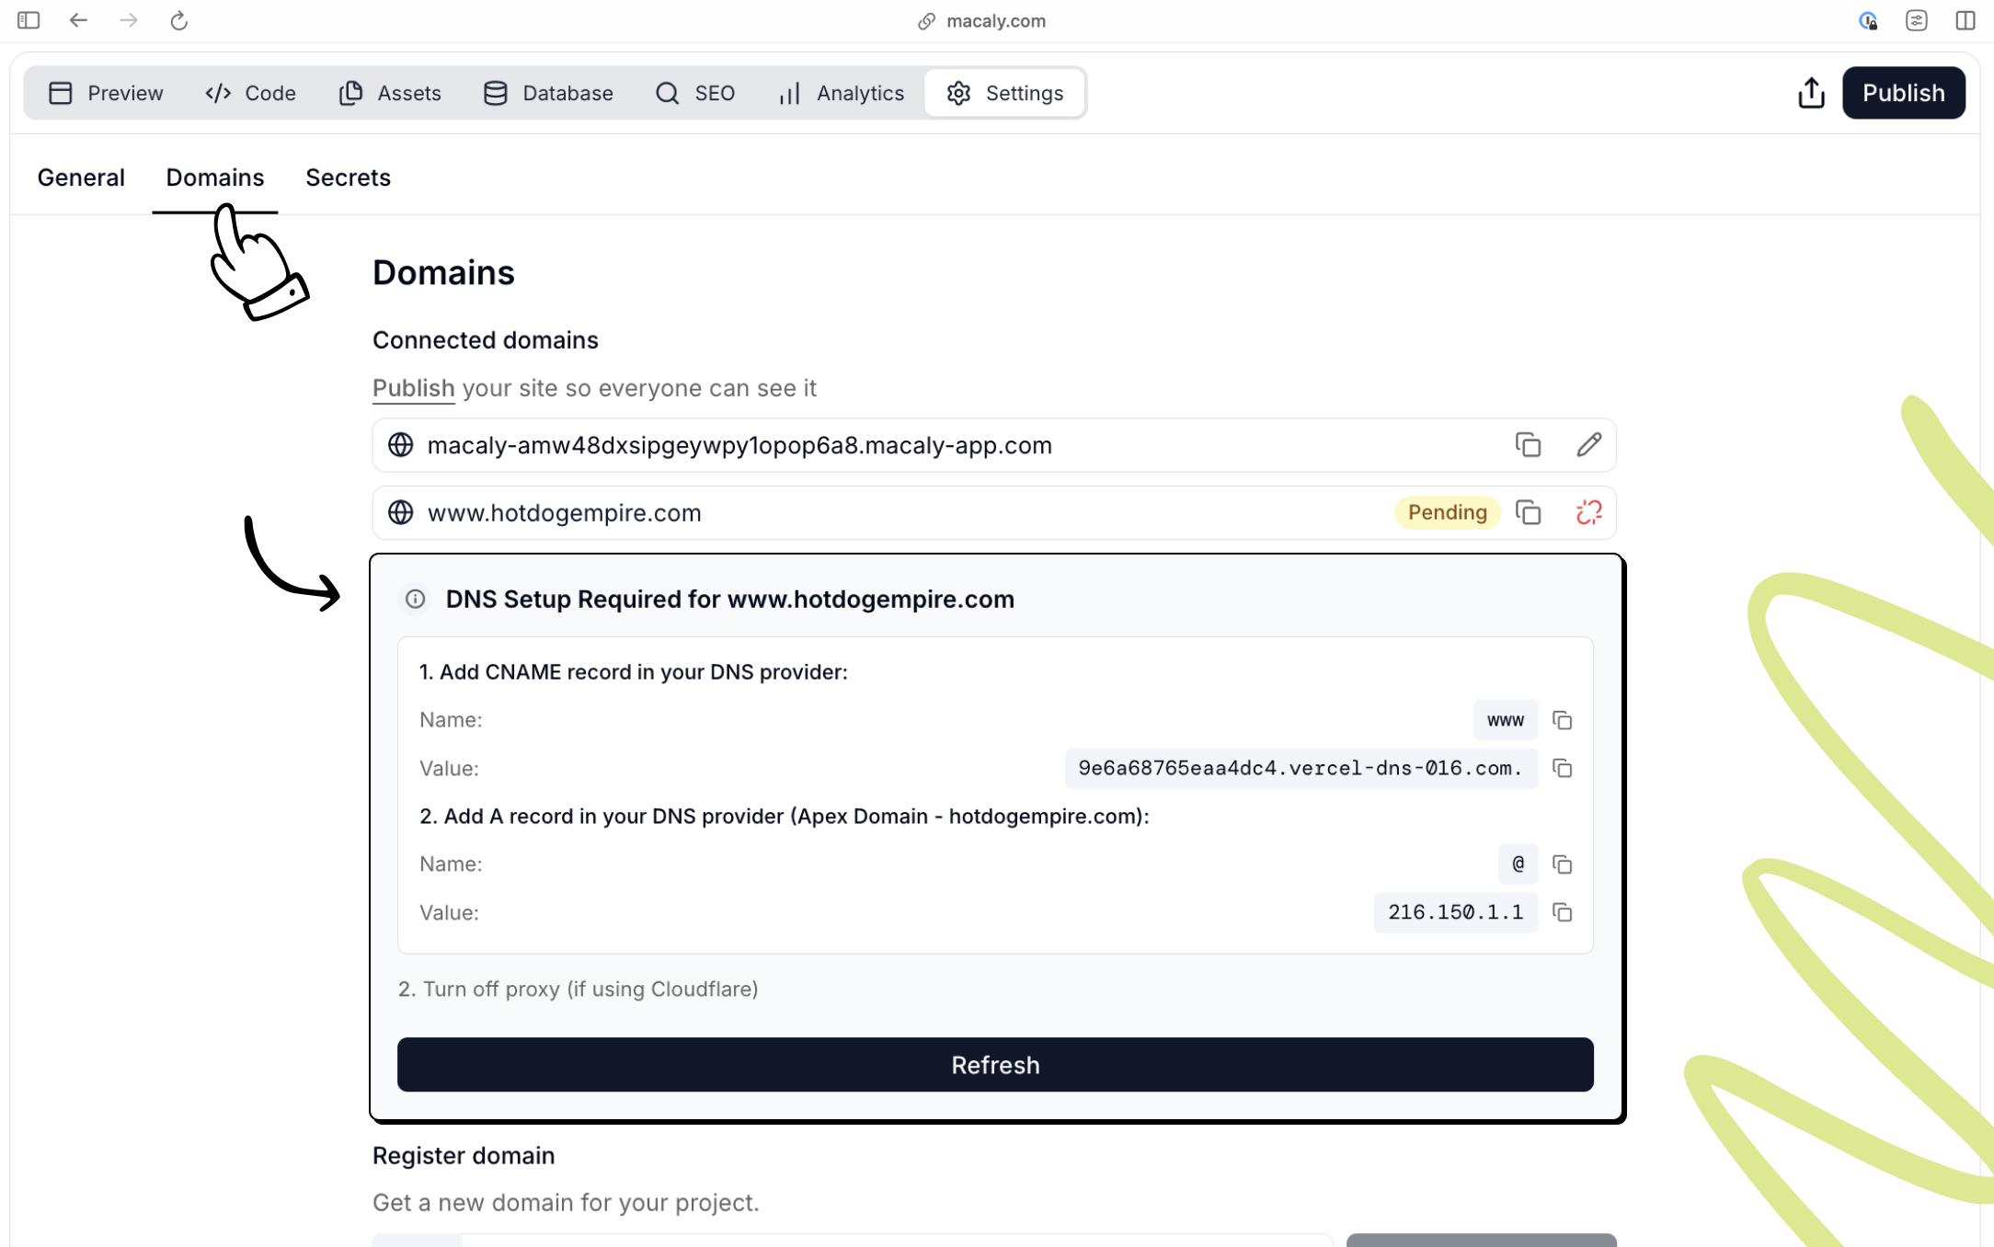The image size is (1994, 1247).
Task: Copy the CNAME record name www
Action: tap(1563, 720)
